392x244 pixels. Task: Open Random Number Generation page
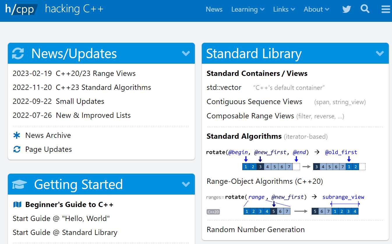coord(255,229)
